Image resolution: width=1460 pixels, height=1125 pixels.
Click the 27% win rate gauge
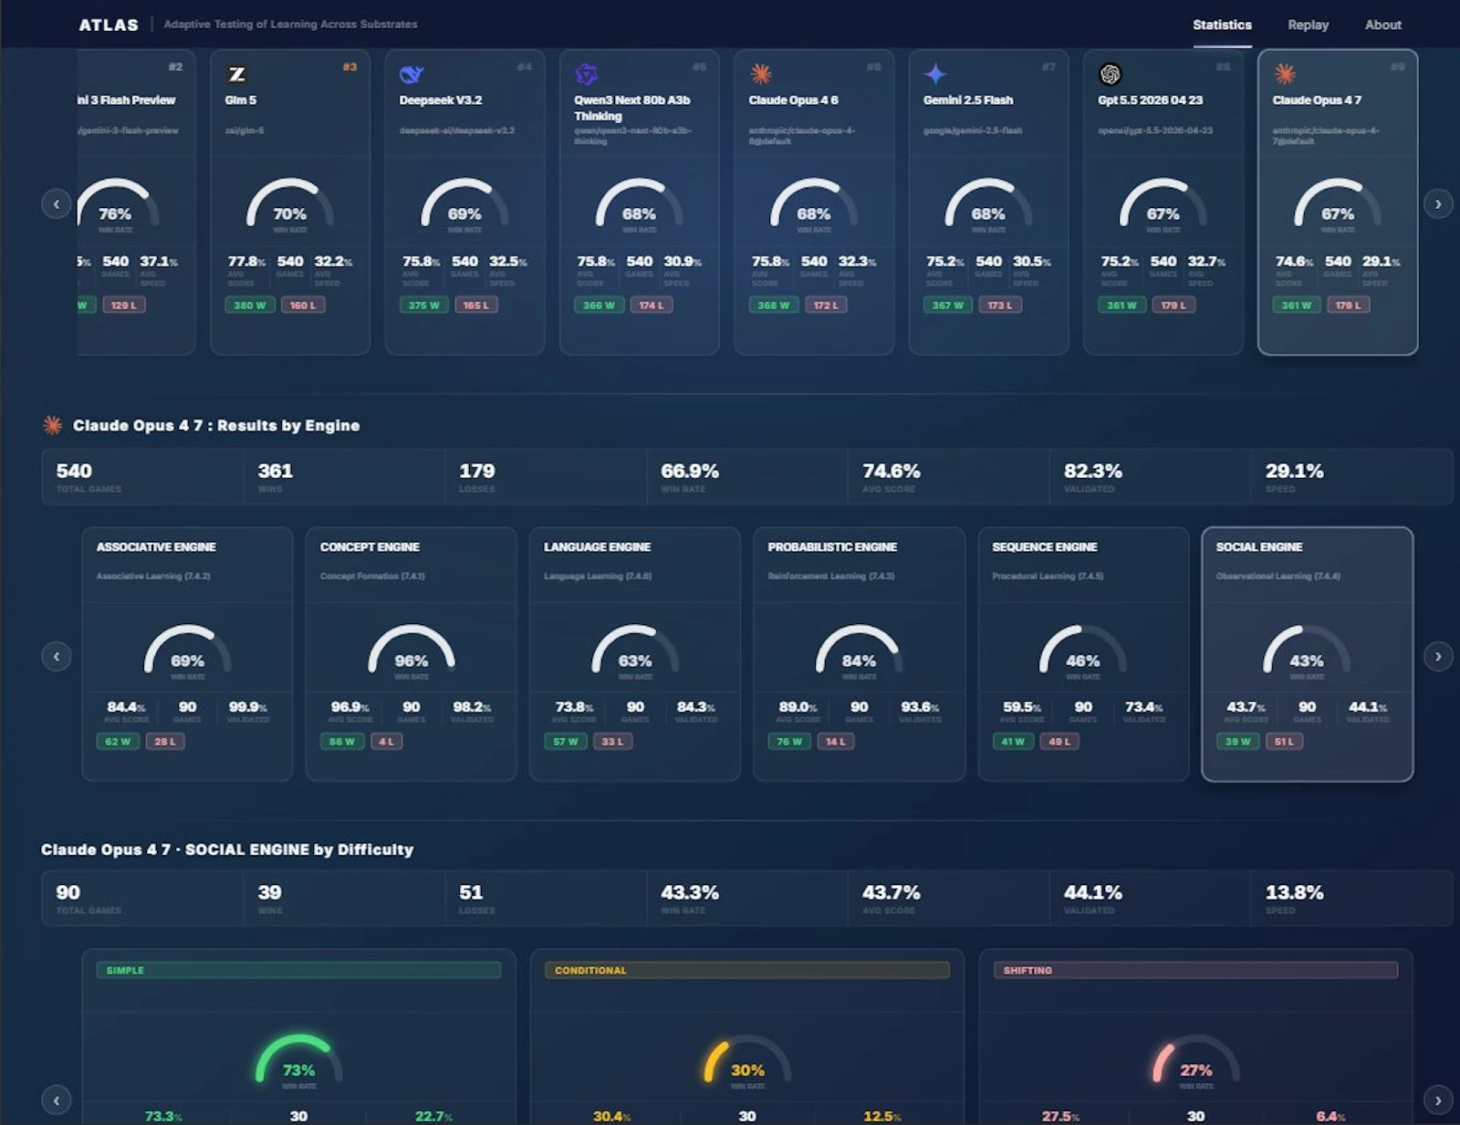tap(1195, 1060)
